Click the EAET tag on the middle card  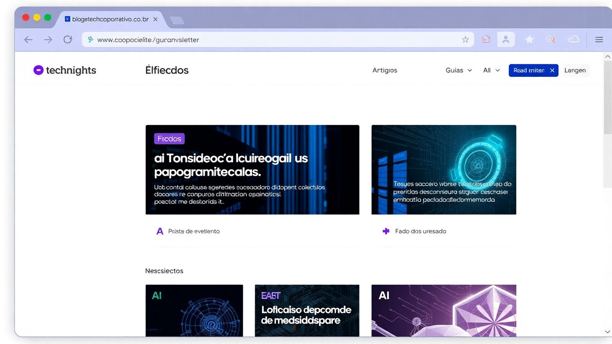(271, 295)
